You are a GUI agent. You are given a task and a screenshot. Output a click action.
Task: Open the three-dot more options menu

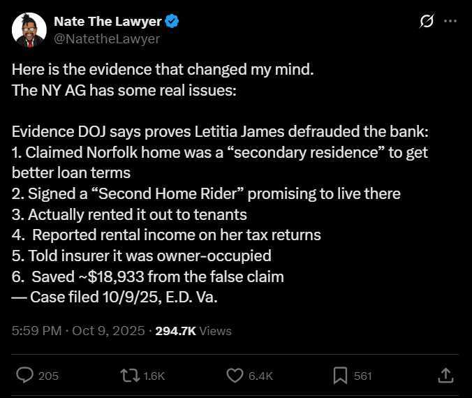tap(450, 22)
